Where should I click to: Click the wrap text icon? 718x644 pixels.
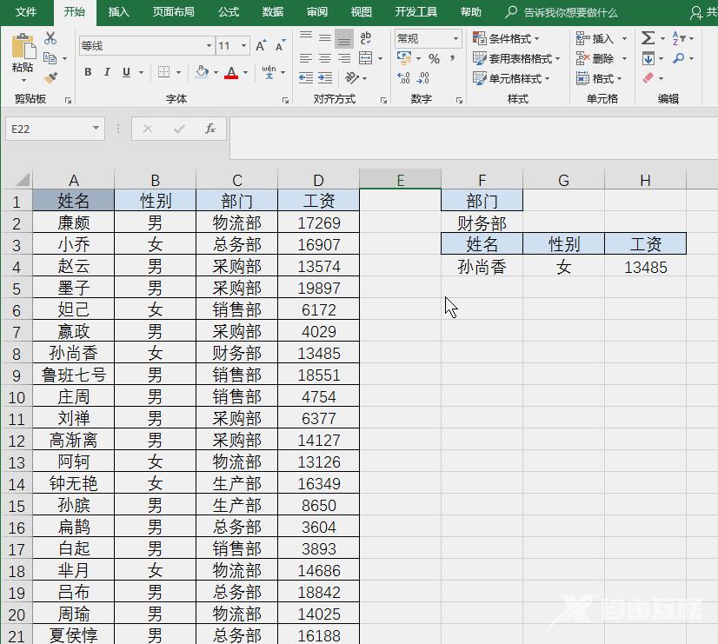(x=366, y=38)
